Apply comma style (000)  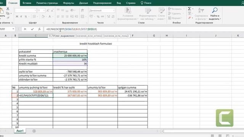(103, 16)
